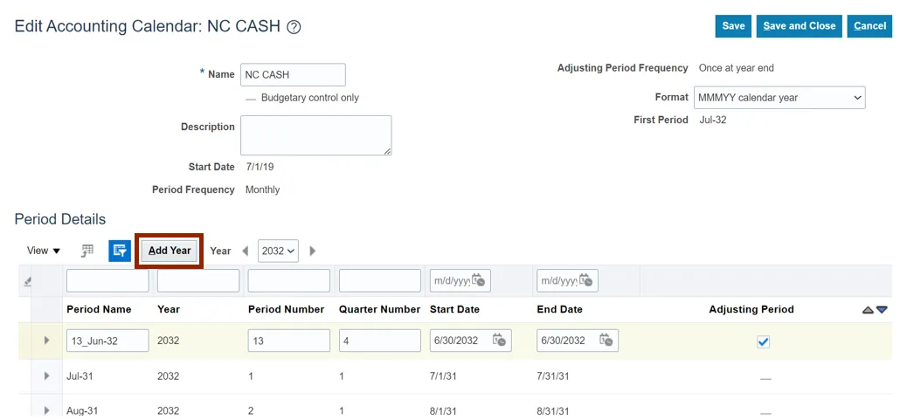900x420 pixels.
Task: Open End Date calendar picker for 13_Jun-32
Action: click(x=606, y=341)
